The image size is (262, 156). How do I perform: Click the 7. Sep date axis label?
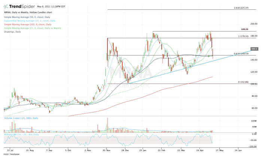pyautogui.click(x=49, y=150)
